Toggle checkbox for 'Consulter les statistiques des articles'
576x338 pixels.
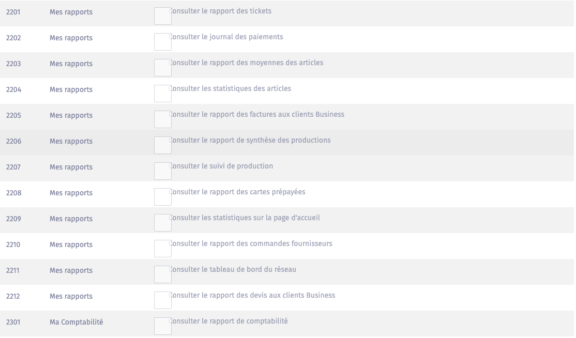pos(163,94)
